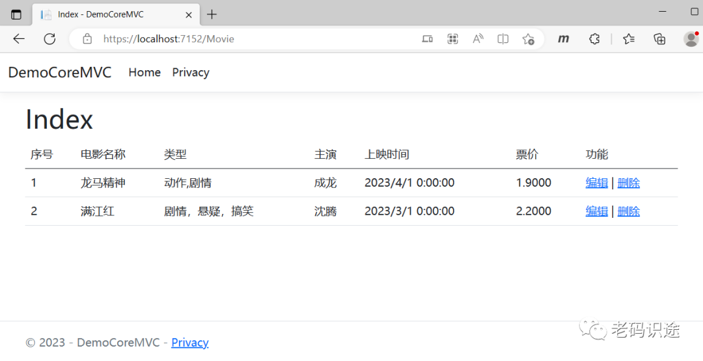This screenshot has height=361, width=703.
Task: Refresh the current page
Action: 49,39
